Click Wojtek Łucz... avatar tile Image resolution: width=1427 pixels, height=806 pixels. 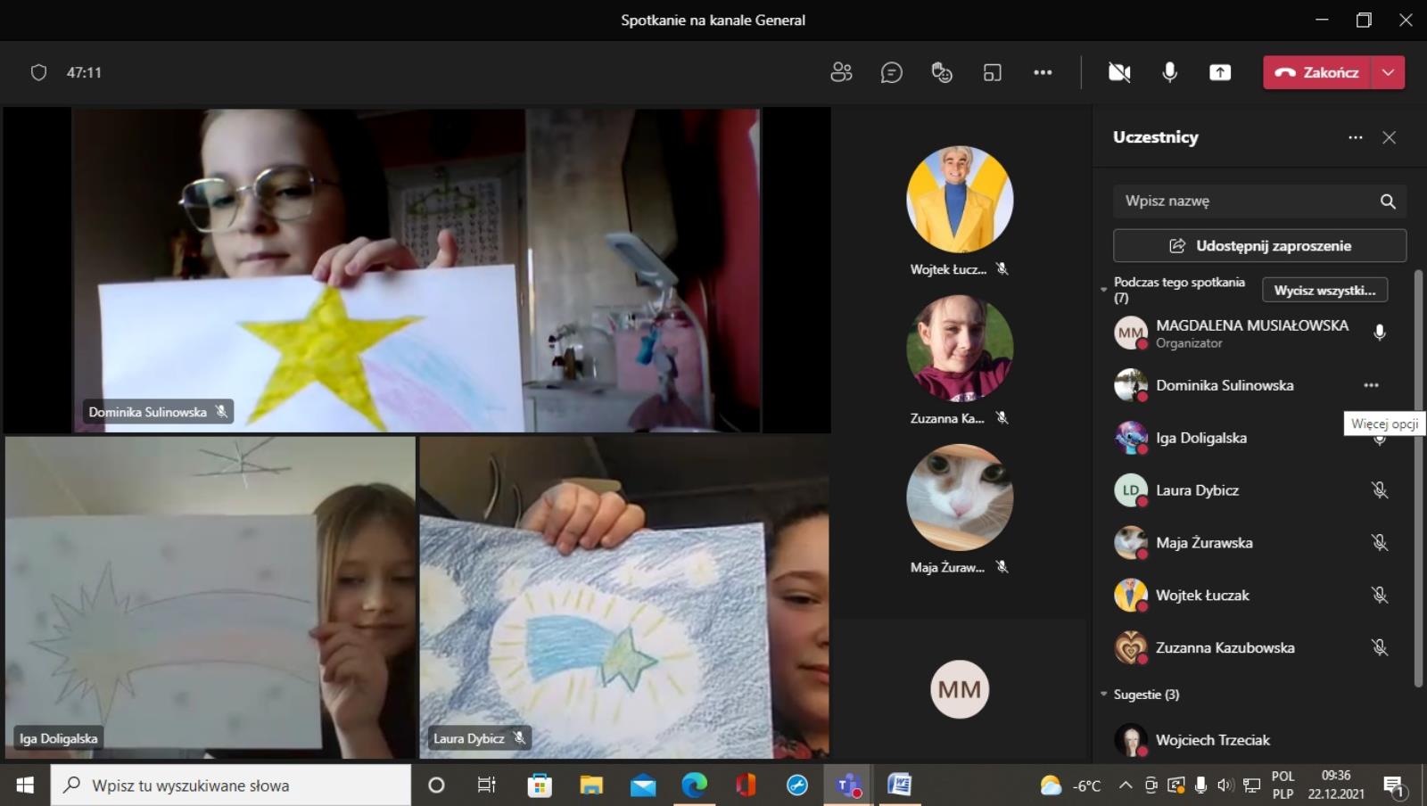tap(960, 200)
